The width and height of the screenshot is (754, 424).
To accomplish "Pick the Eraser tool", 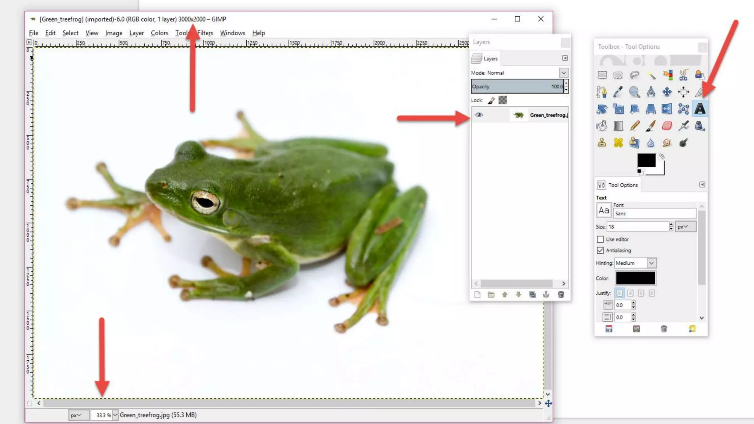I will point(667,126).
